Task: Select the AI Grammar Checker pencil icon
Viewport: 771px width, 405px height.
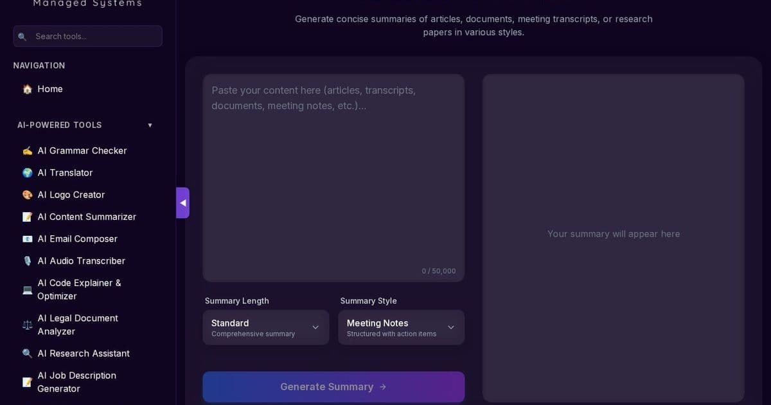Action: 27,150
